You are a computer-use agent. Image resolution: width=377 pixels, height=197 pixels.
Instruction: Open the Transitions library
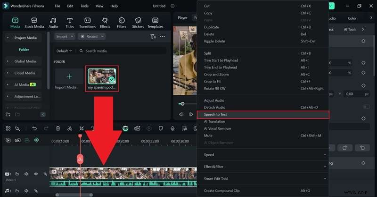87,23
